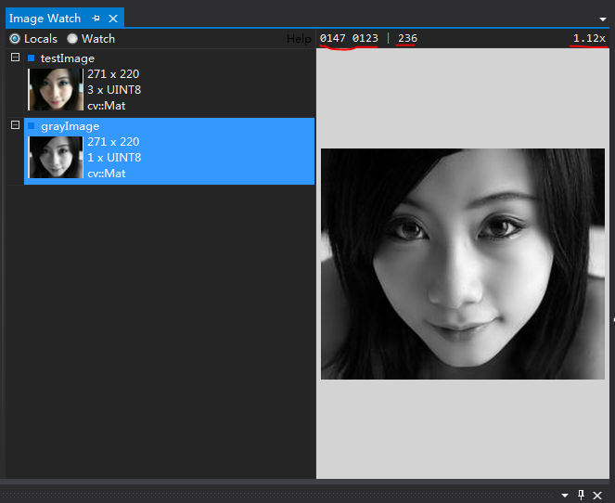Select the Locals radio button
This screenshot has height=503, width=615.
(x=15, y=38)
